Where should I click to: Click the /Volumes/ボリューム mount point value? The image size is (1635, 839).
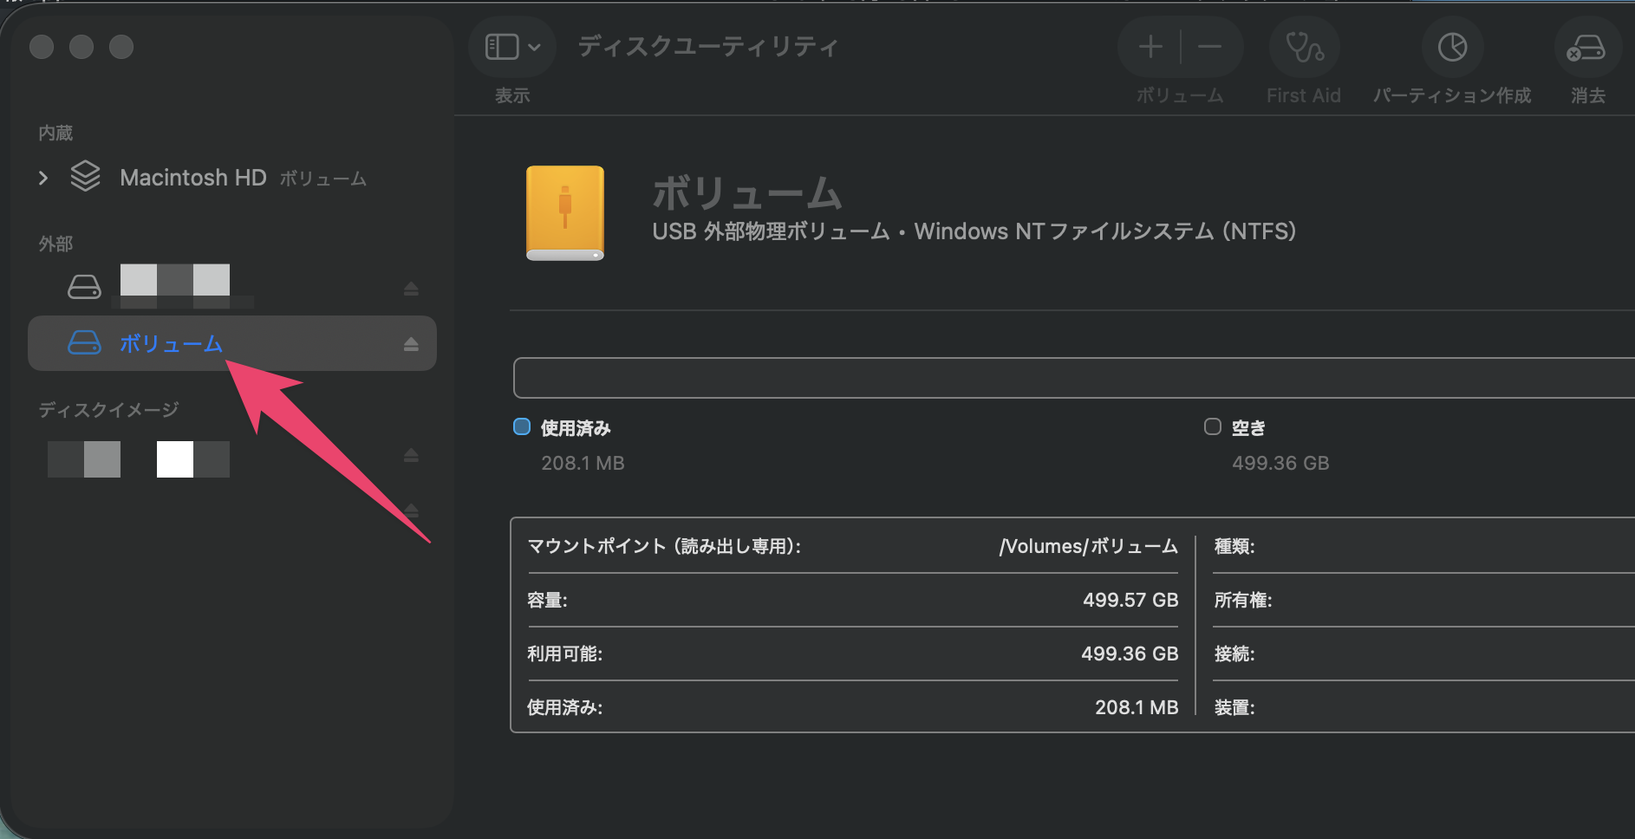pos(1088,546)
